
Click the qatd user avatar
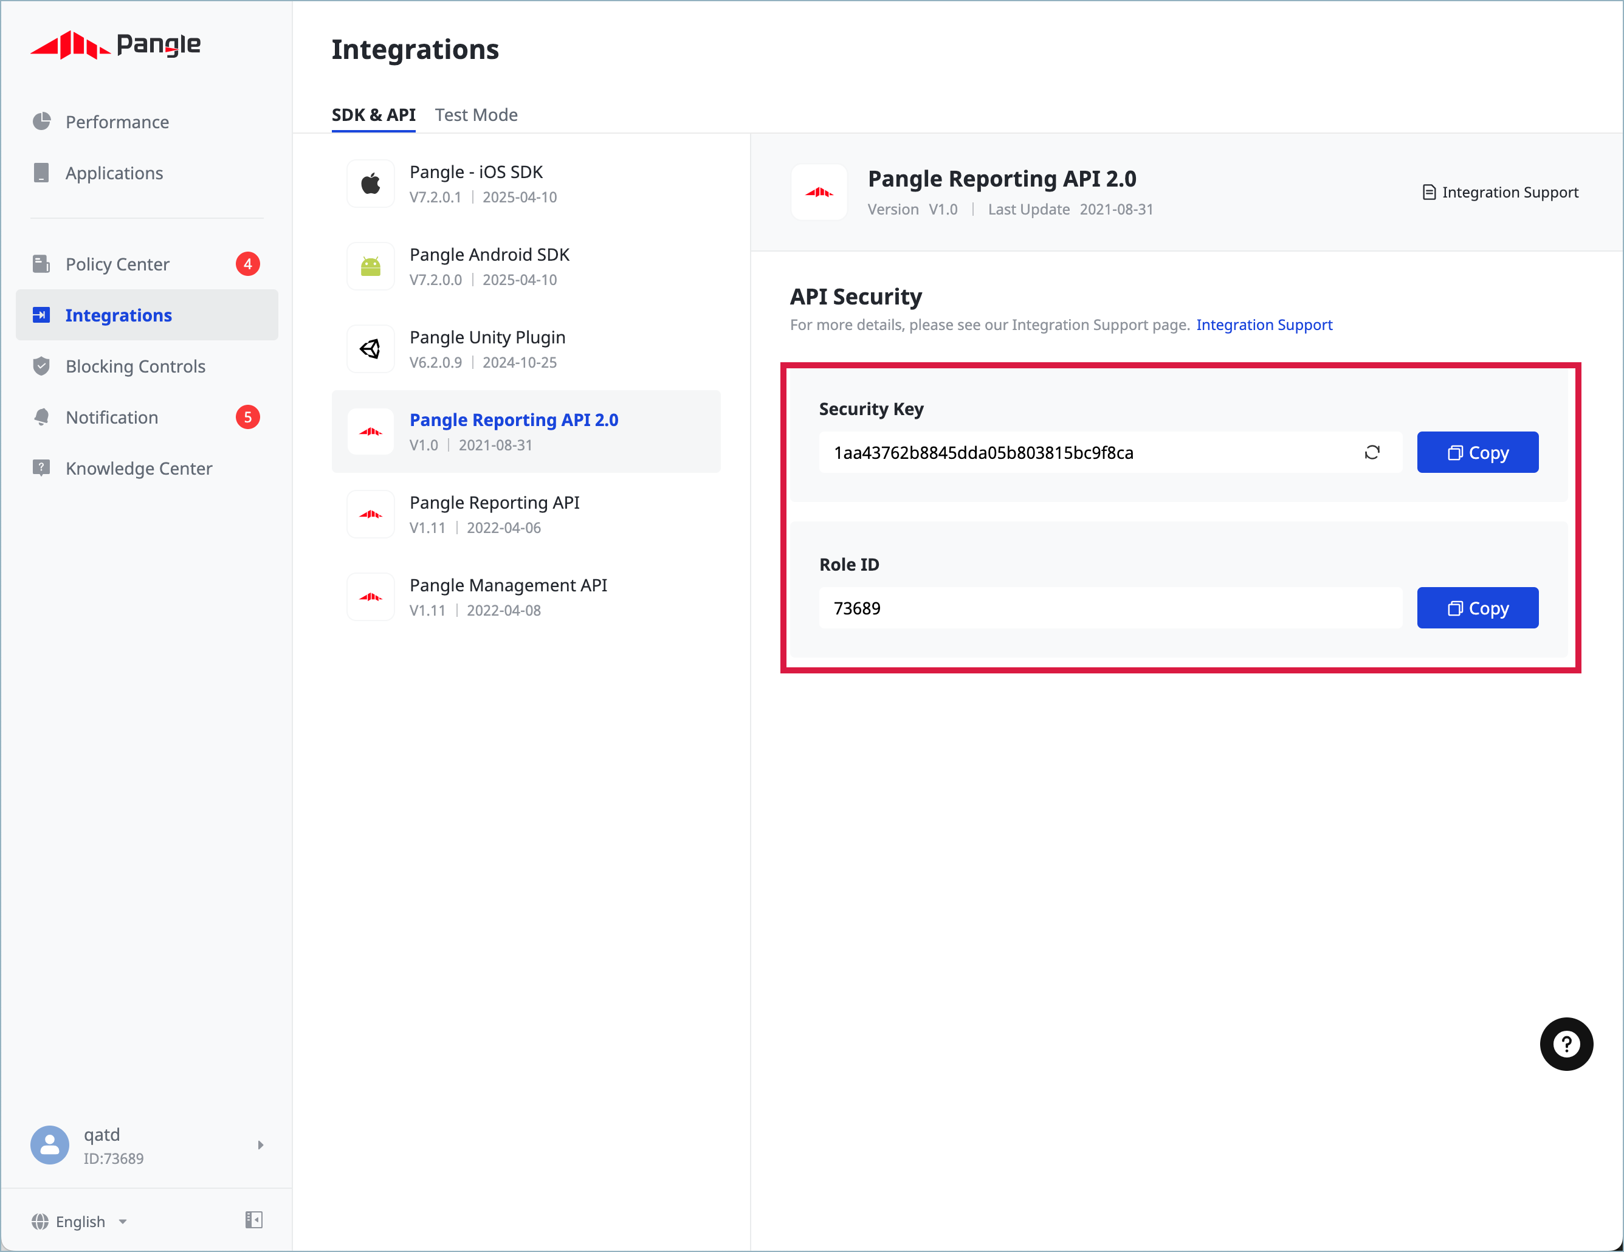pos(50,1145)
